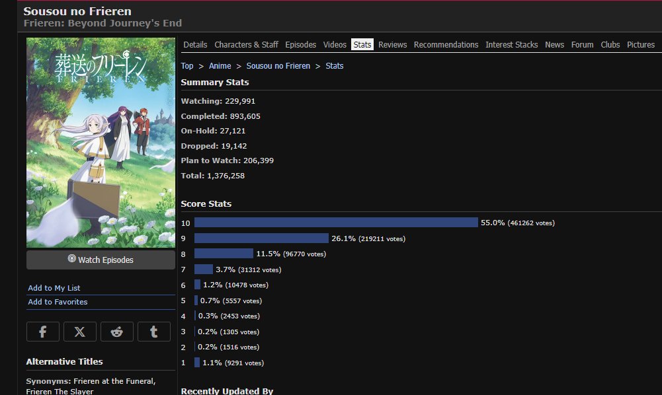Share page on X (Twitter) icon
Screen dimensions: 662x395
click(x=80, y=332)
